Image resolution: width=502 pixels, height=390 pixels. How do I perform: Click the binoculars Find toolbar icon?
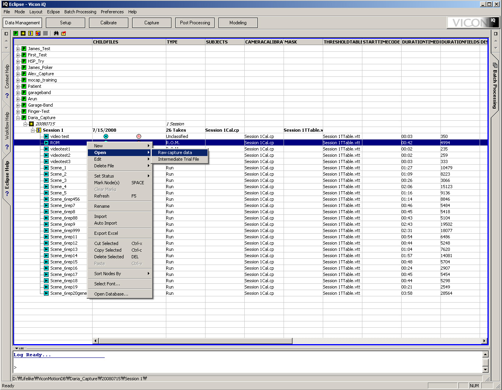[x=56, y=33]
